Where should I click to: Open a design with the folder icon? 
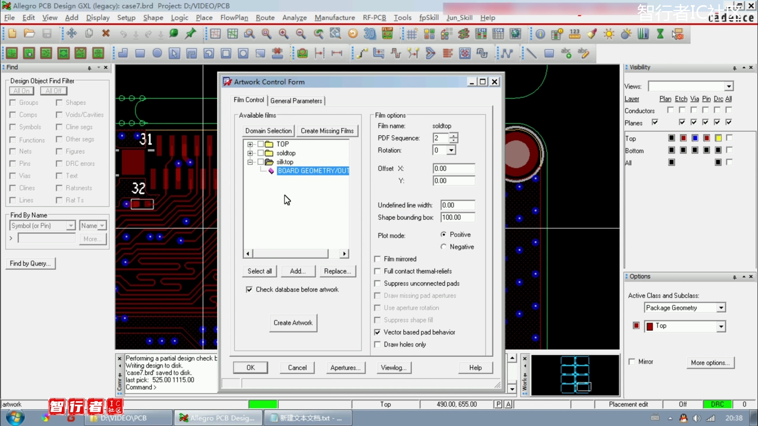[29, 34]
